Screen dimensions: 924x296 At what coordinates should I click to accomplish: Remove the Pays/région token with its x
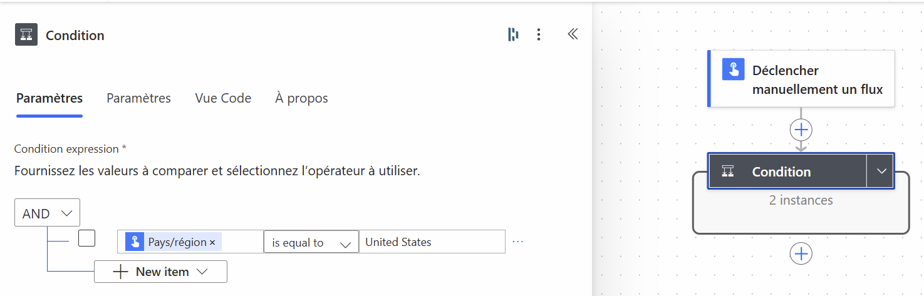pyautogui.click(x=212, y=242)
